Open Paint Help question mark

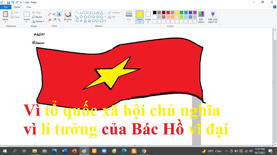point(275,7)
